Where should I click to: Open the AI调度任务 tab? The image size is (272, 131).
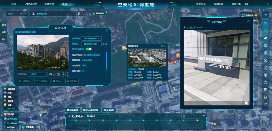click(x=31, y=4)
